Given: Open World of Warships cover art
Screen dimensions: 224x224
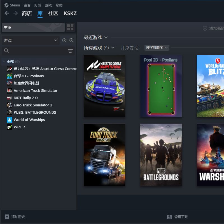Looking at the screenshot, I should point(210,155).
